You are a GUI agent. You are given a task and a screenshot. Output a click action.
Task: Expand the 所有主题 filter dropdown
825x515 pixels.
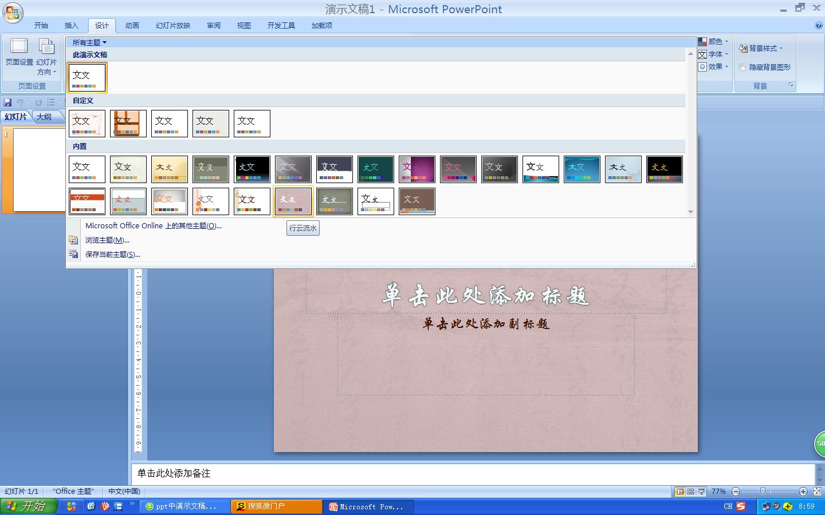[x=89, y=42]
